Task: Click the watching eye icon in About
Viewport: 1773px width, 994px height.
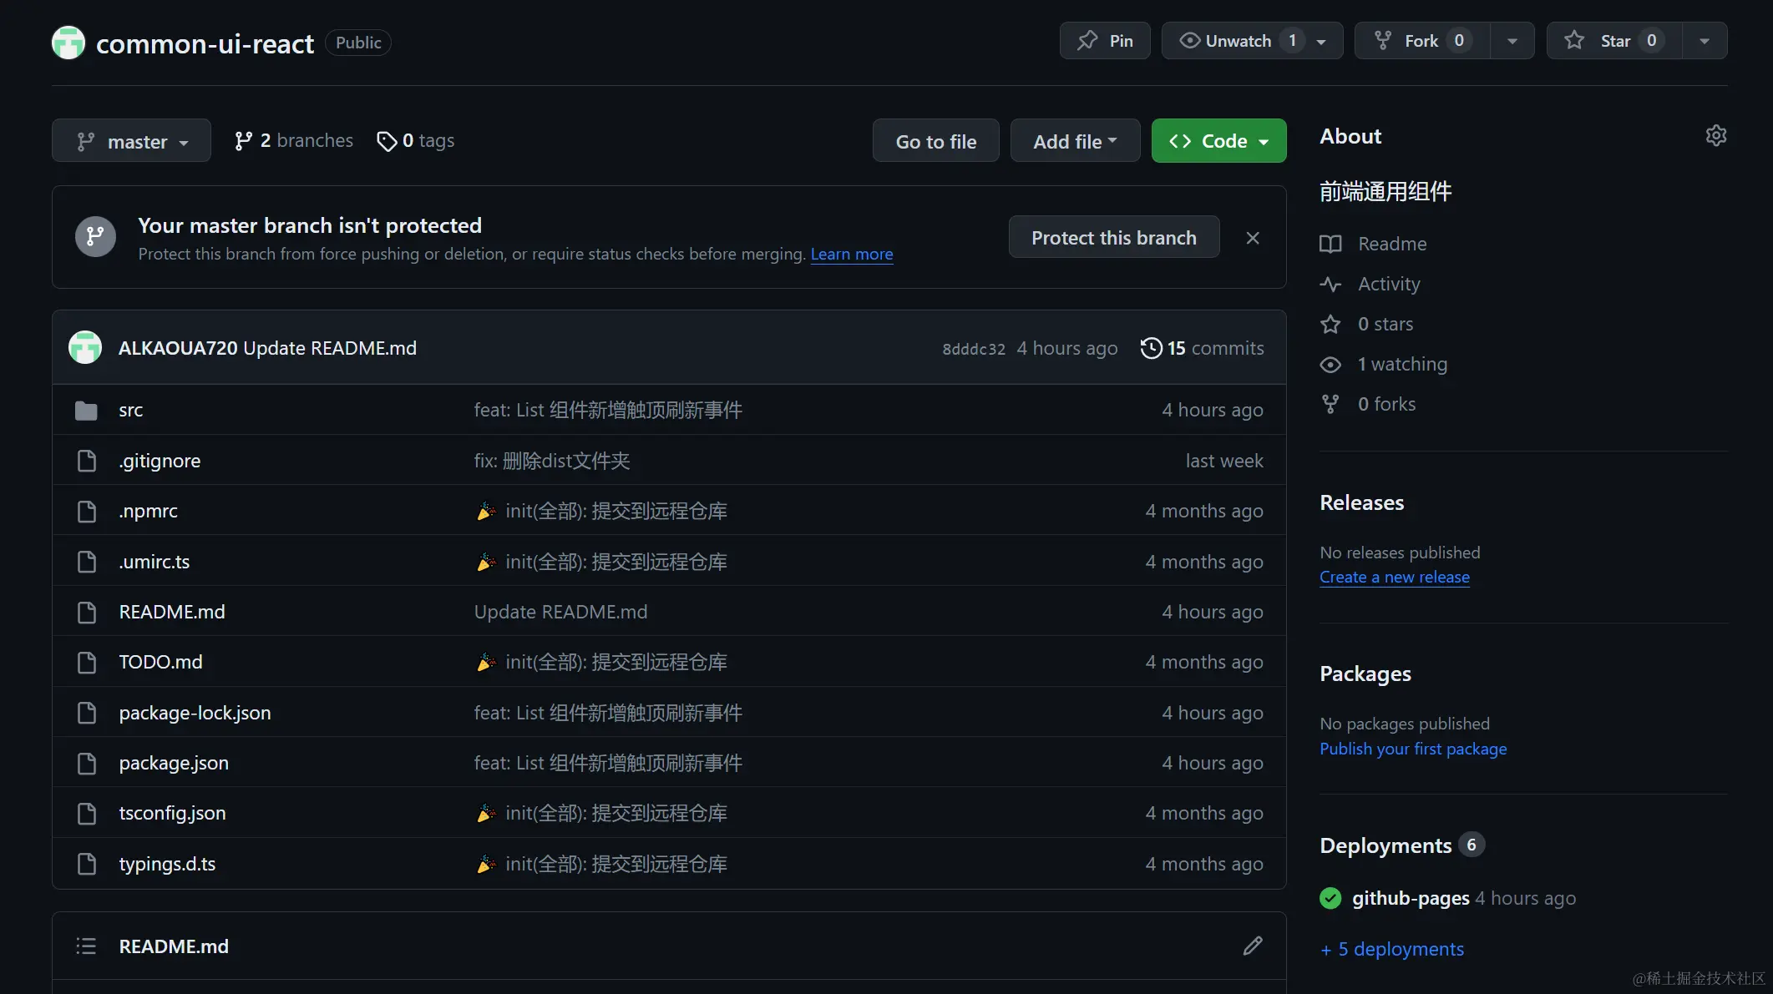Action: tap(1330, 364)
